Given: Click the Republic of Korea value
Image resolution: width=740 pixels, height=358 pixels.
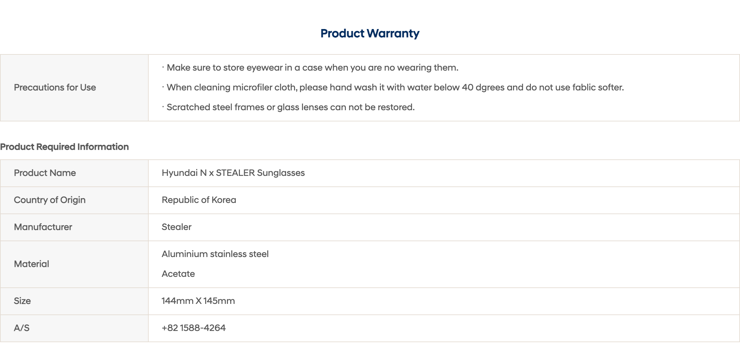Looking at the screenshot, I should [x=199, y=200].
